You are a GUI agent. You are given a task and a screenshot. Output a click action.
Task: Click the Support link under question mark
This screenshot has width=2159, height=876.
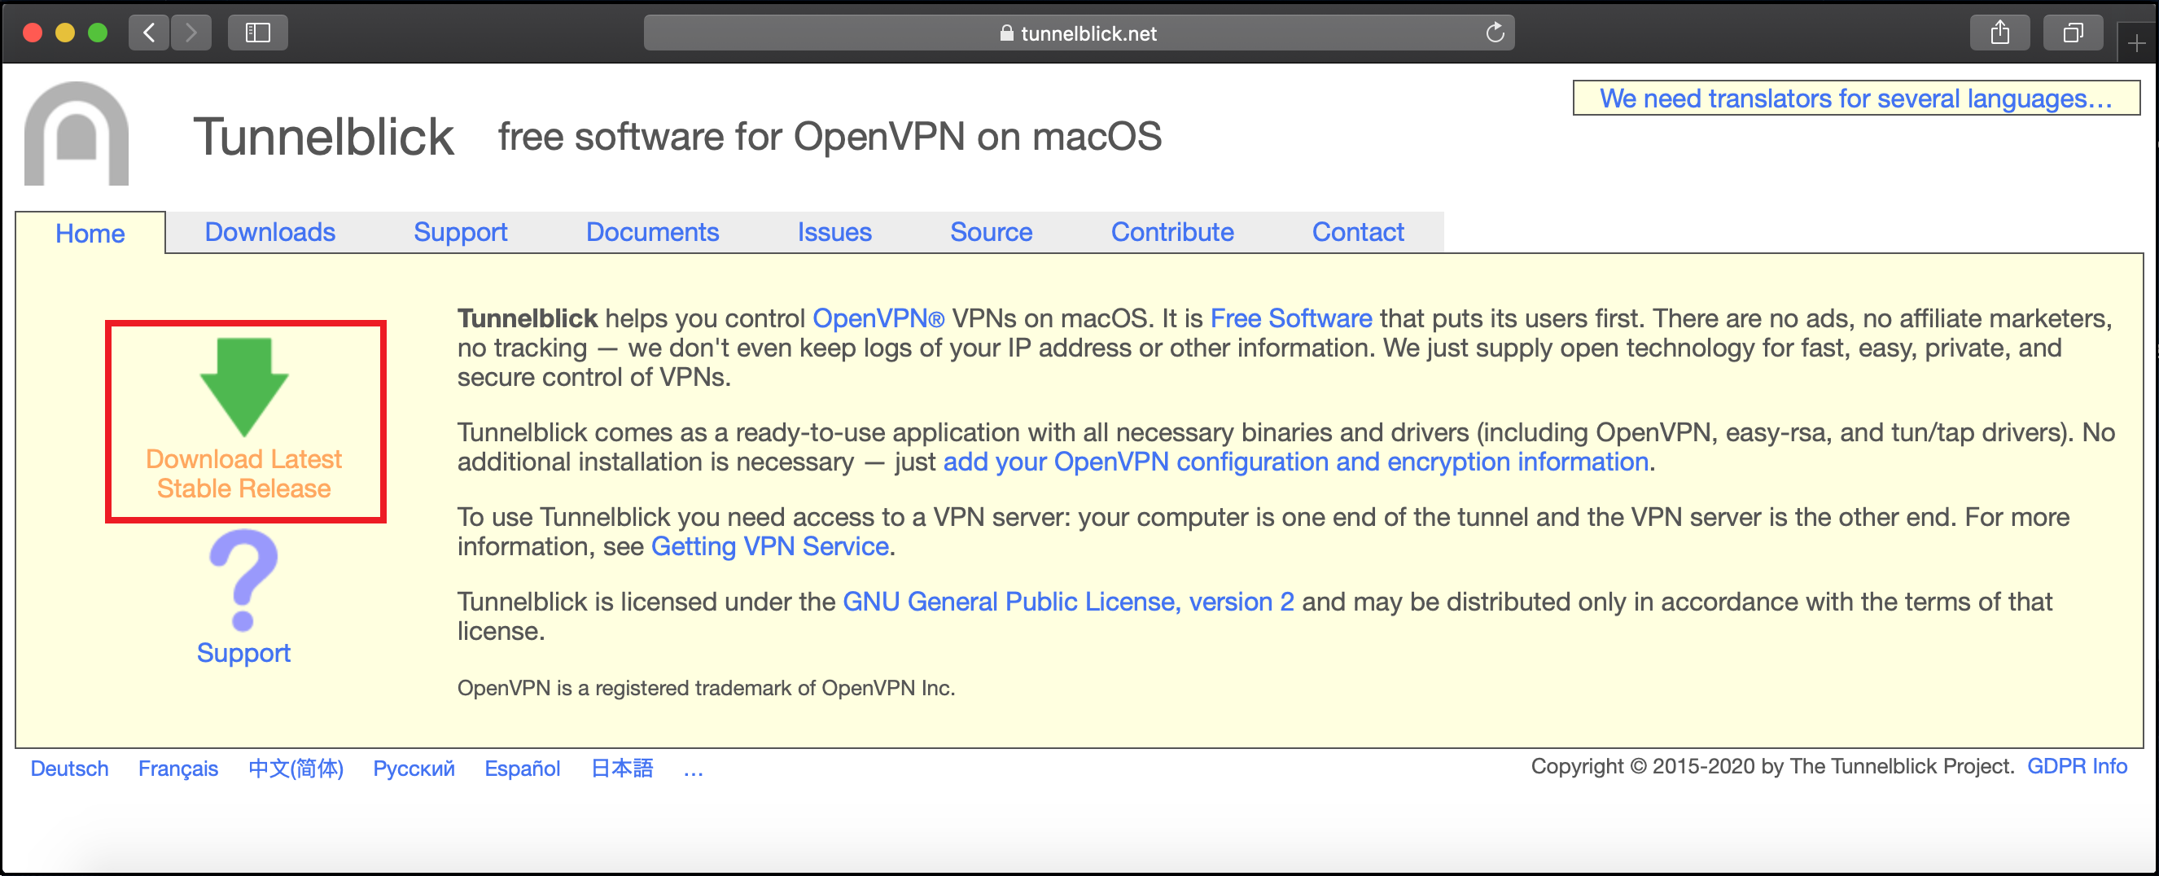(x=243, y=653)
